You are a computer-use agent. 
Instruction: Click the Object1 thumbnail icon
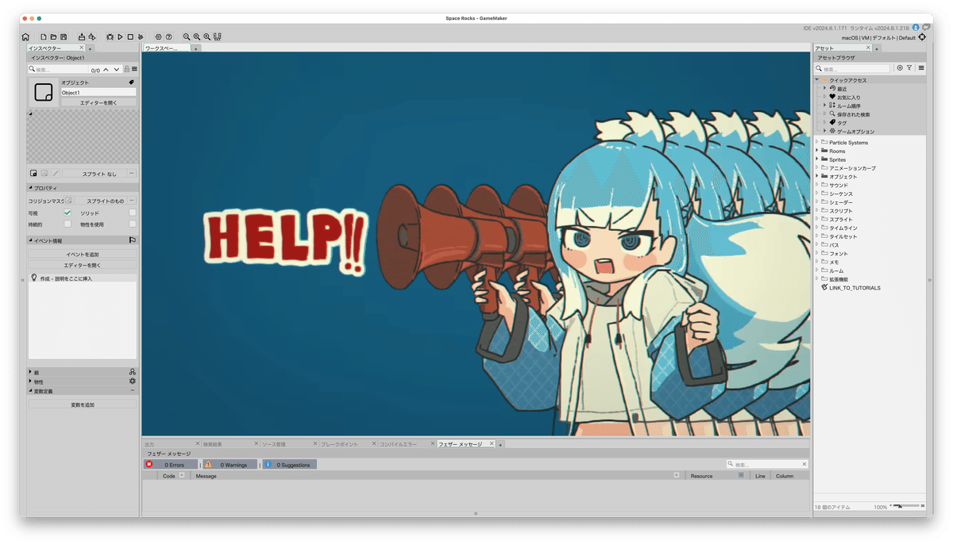click(x=43, y=92)
